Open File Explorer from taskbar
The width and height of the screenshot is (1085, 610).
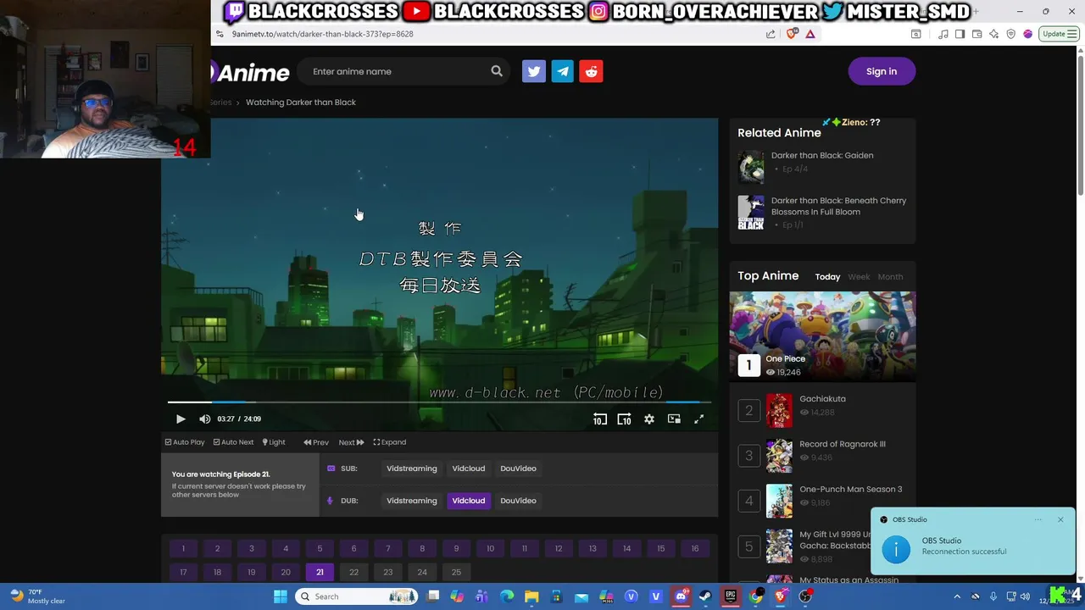pyautogui.click(x=531, y=596)
